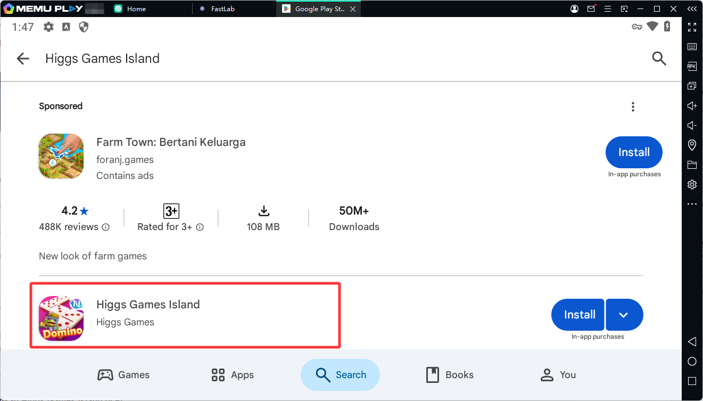Install Higgs Games Island
703x401 pixels.
click(578, 315)
